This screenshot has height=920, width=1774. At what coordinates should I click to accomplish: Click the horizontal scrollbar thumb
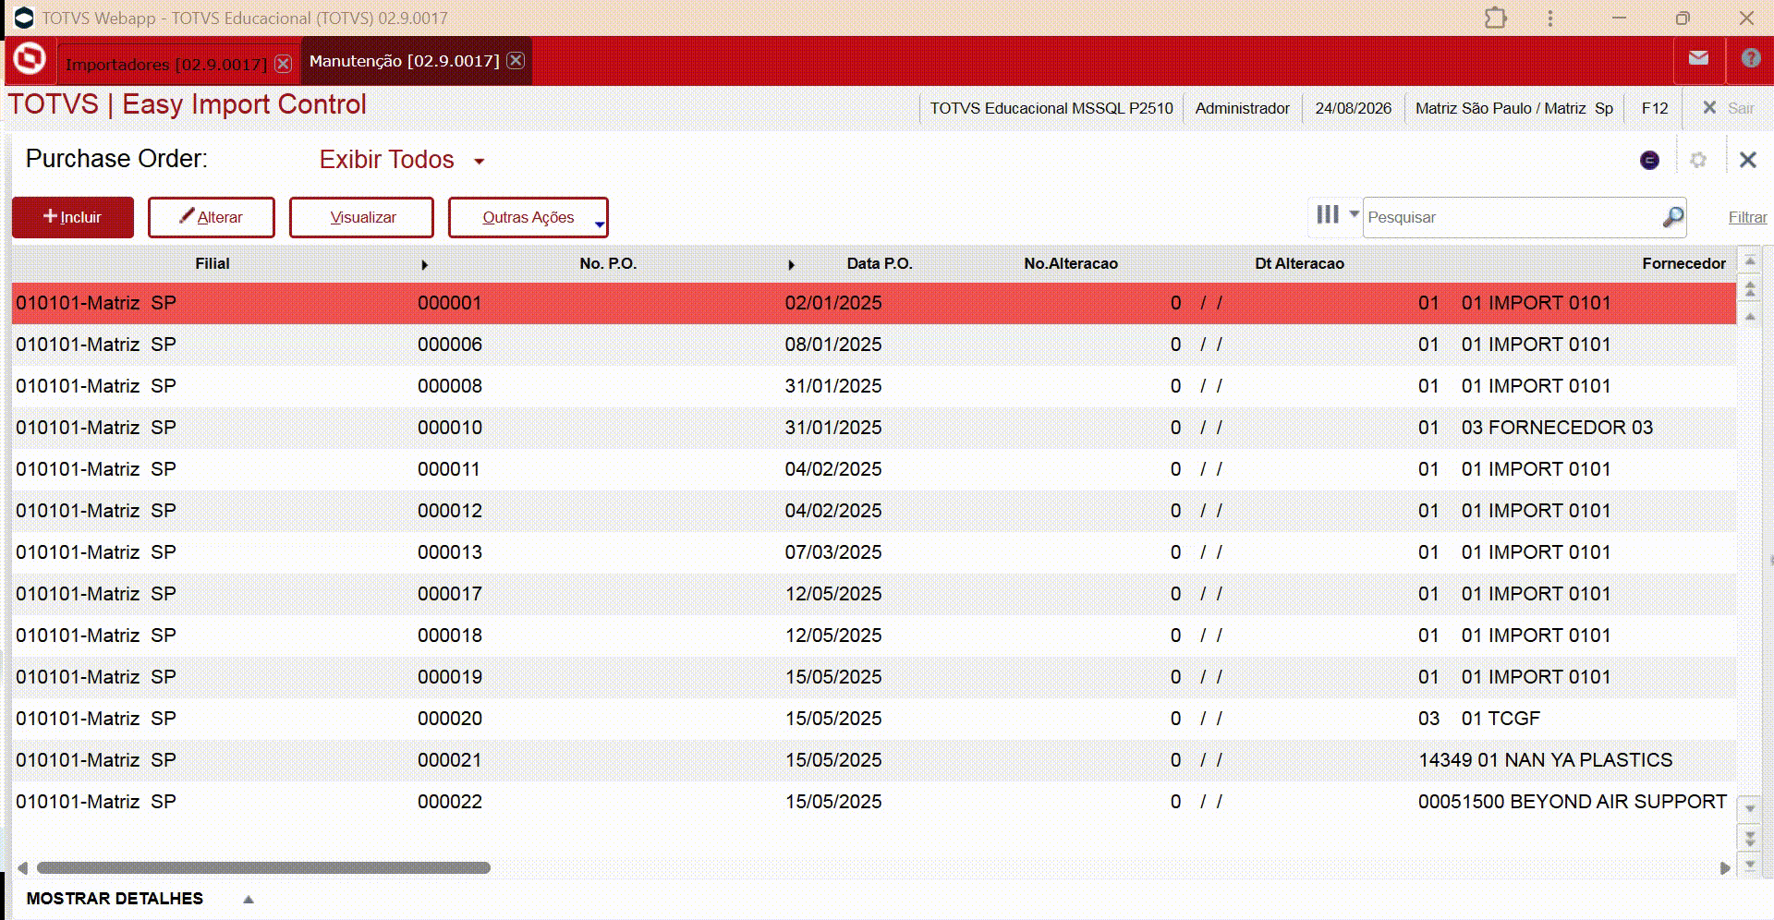pyautogui.click(x=263, y=867)
